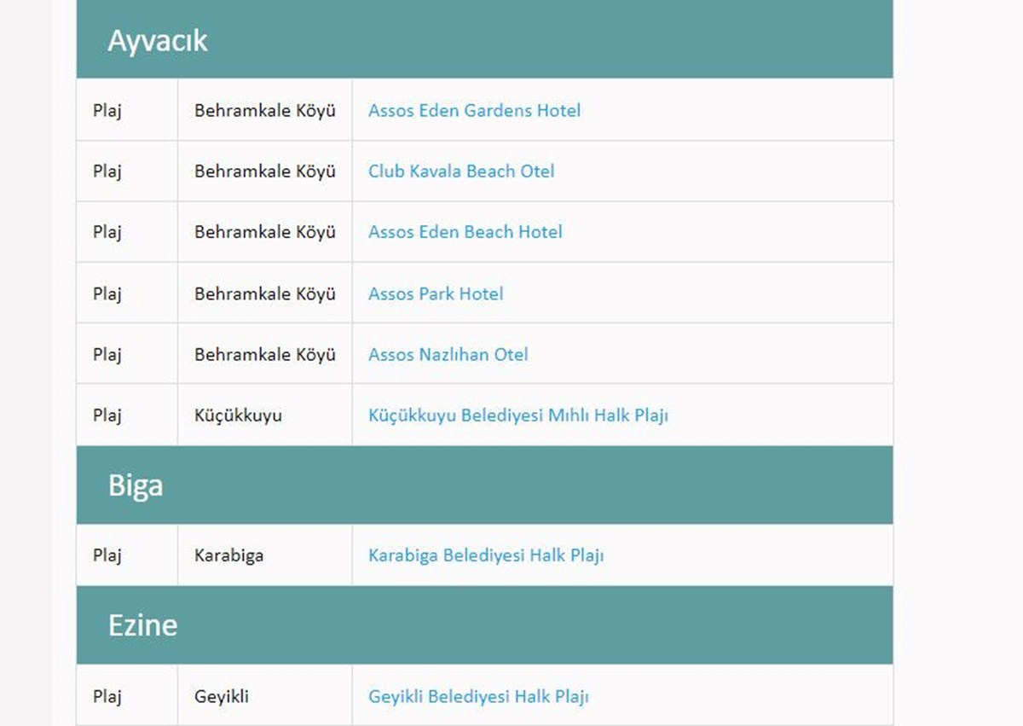Screen dimensions: 1023x726
Task: Click Plaj cell in Assos Eden Gardens row
Action: coord(127,110)
